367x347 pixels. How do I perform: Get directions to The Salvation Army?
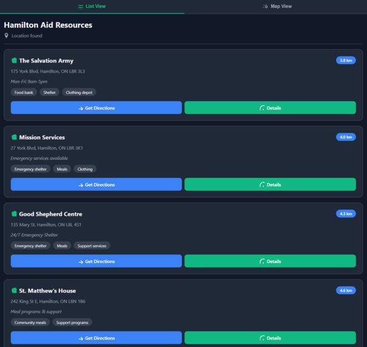96,108
